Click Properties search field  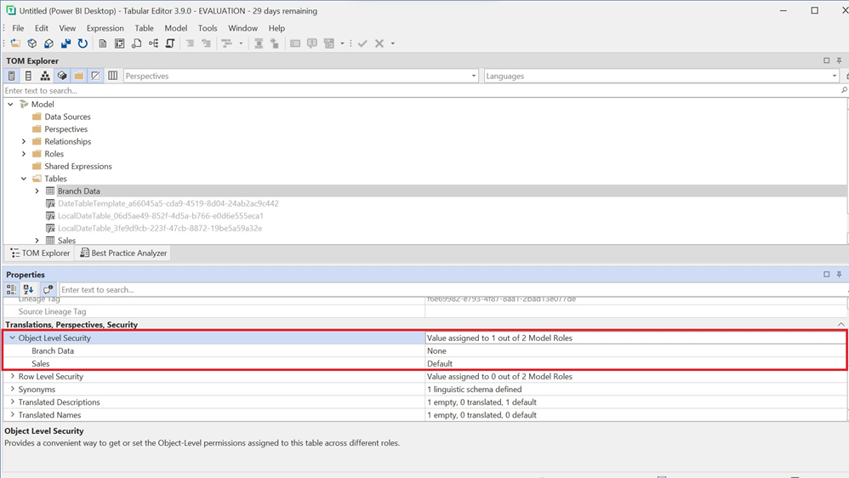point(452,290)
